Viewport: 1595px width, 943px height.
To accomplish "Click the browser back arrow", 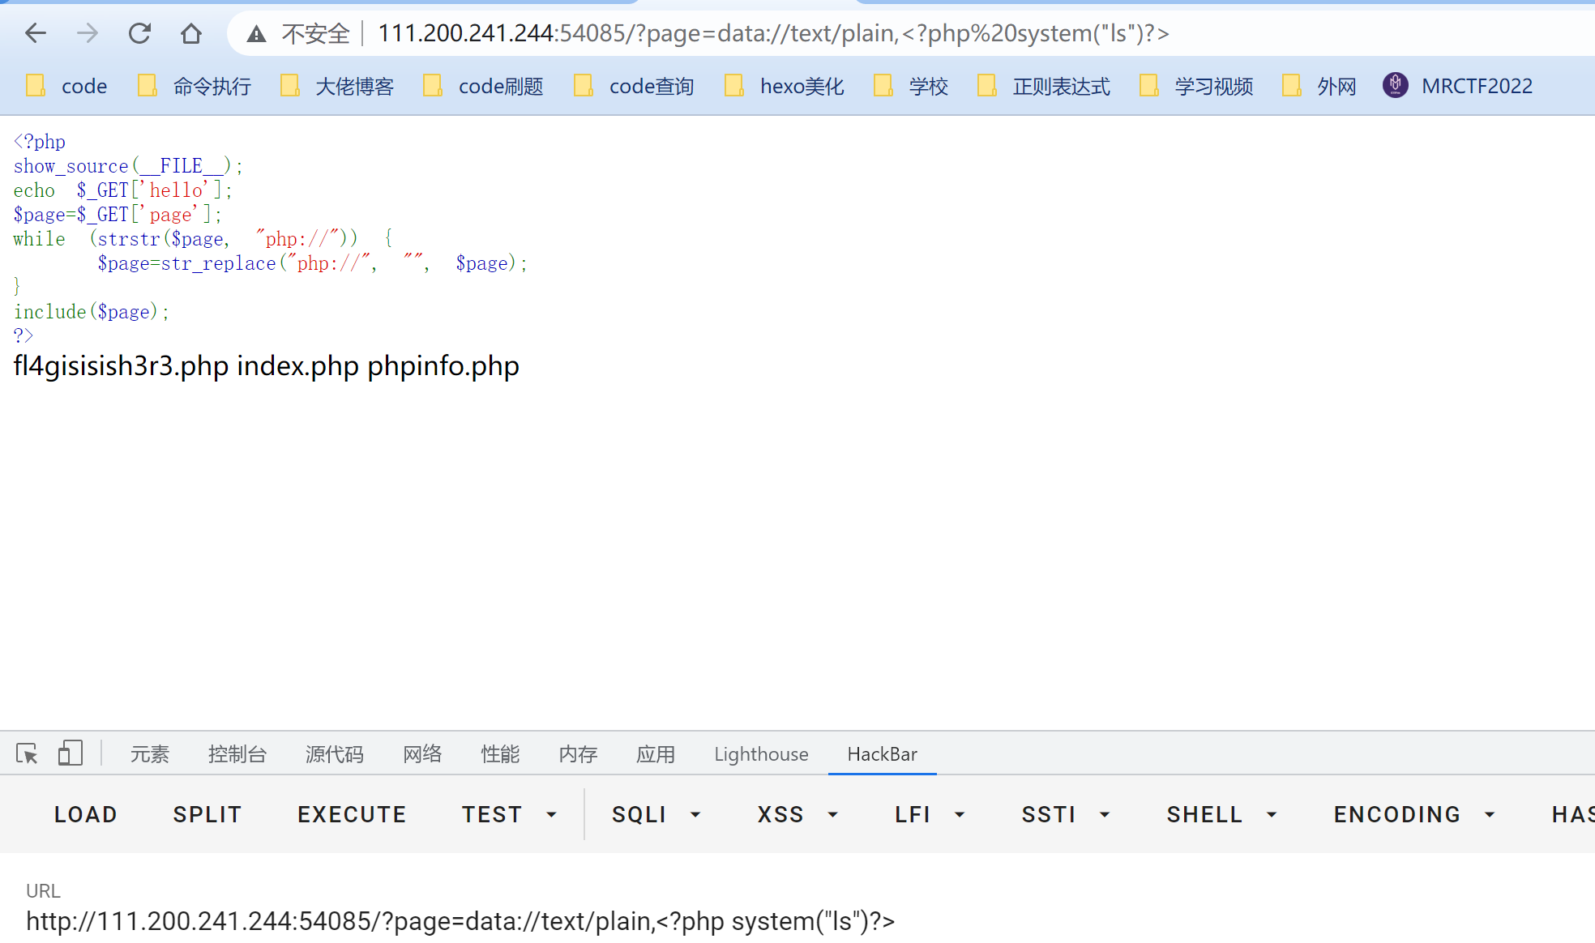I will [x=36, y=33].
